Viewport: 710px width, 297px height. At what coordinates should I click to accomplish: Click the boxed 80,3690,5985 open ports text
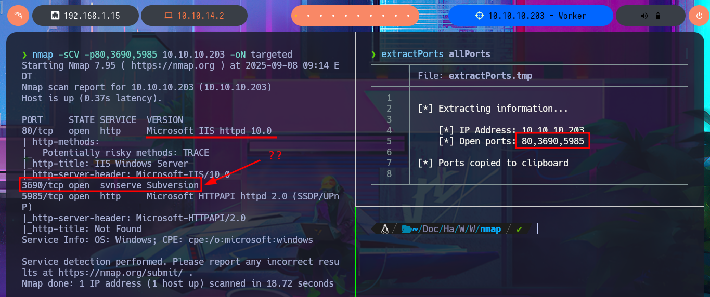click(x=552, y=141)
